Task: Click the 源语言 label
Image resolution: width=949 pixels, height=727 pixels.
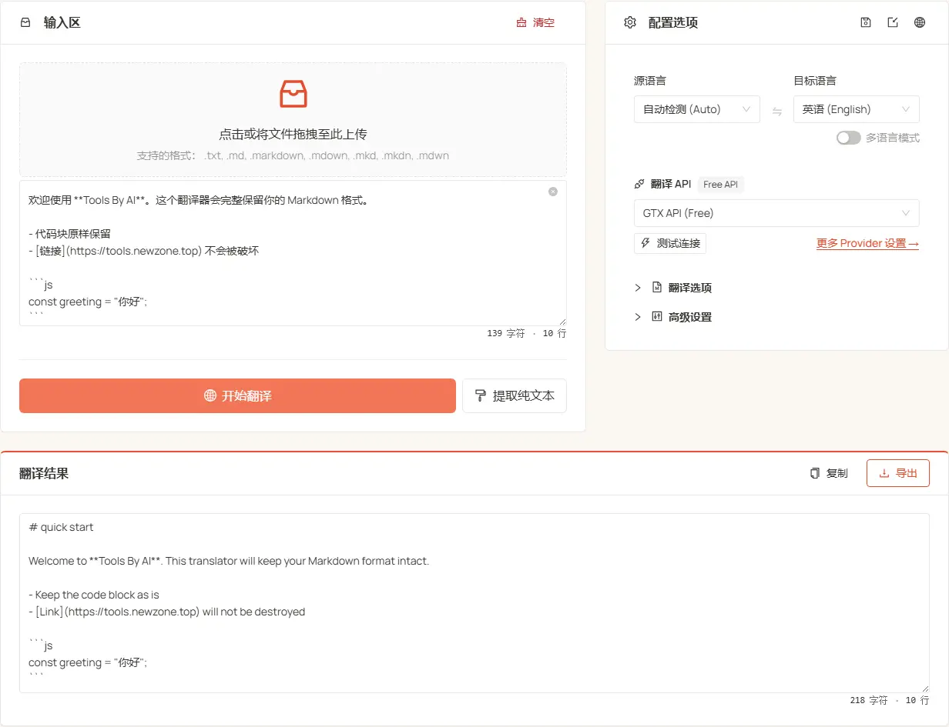Action: tap(650, 80)
